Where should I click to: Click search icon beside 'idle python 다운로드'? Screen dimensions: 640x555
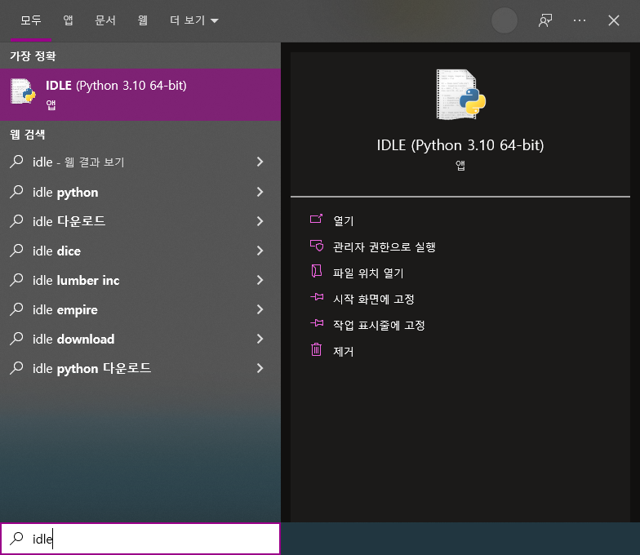(16, 367)
